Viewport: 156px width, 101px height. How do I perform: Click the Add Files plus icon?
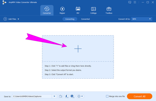(x=5, y=19)
